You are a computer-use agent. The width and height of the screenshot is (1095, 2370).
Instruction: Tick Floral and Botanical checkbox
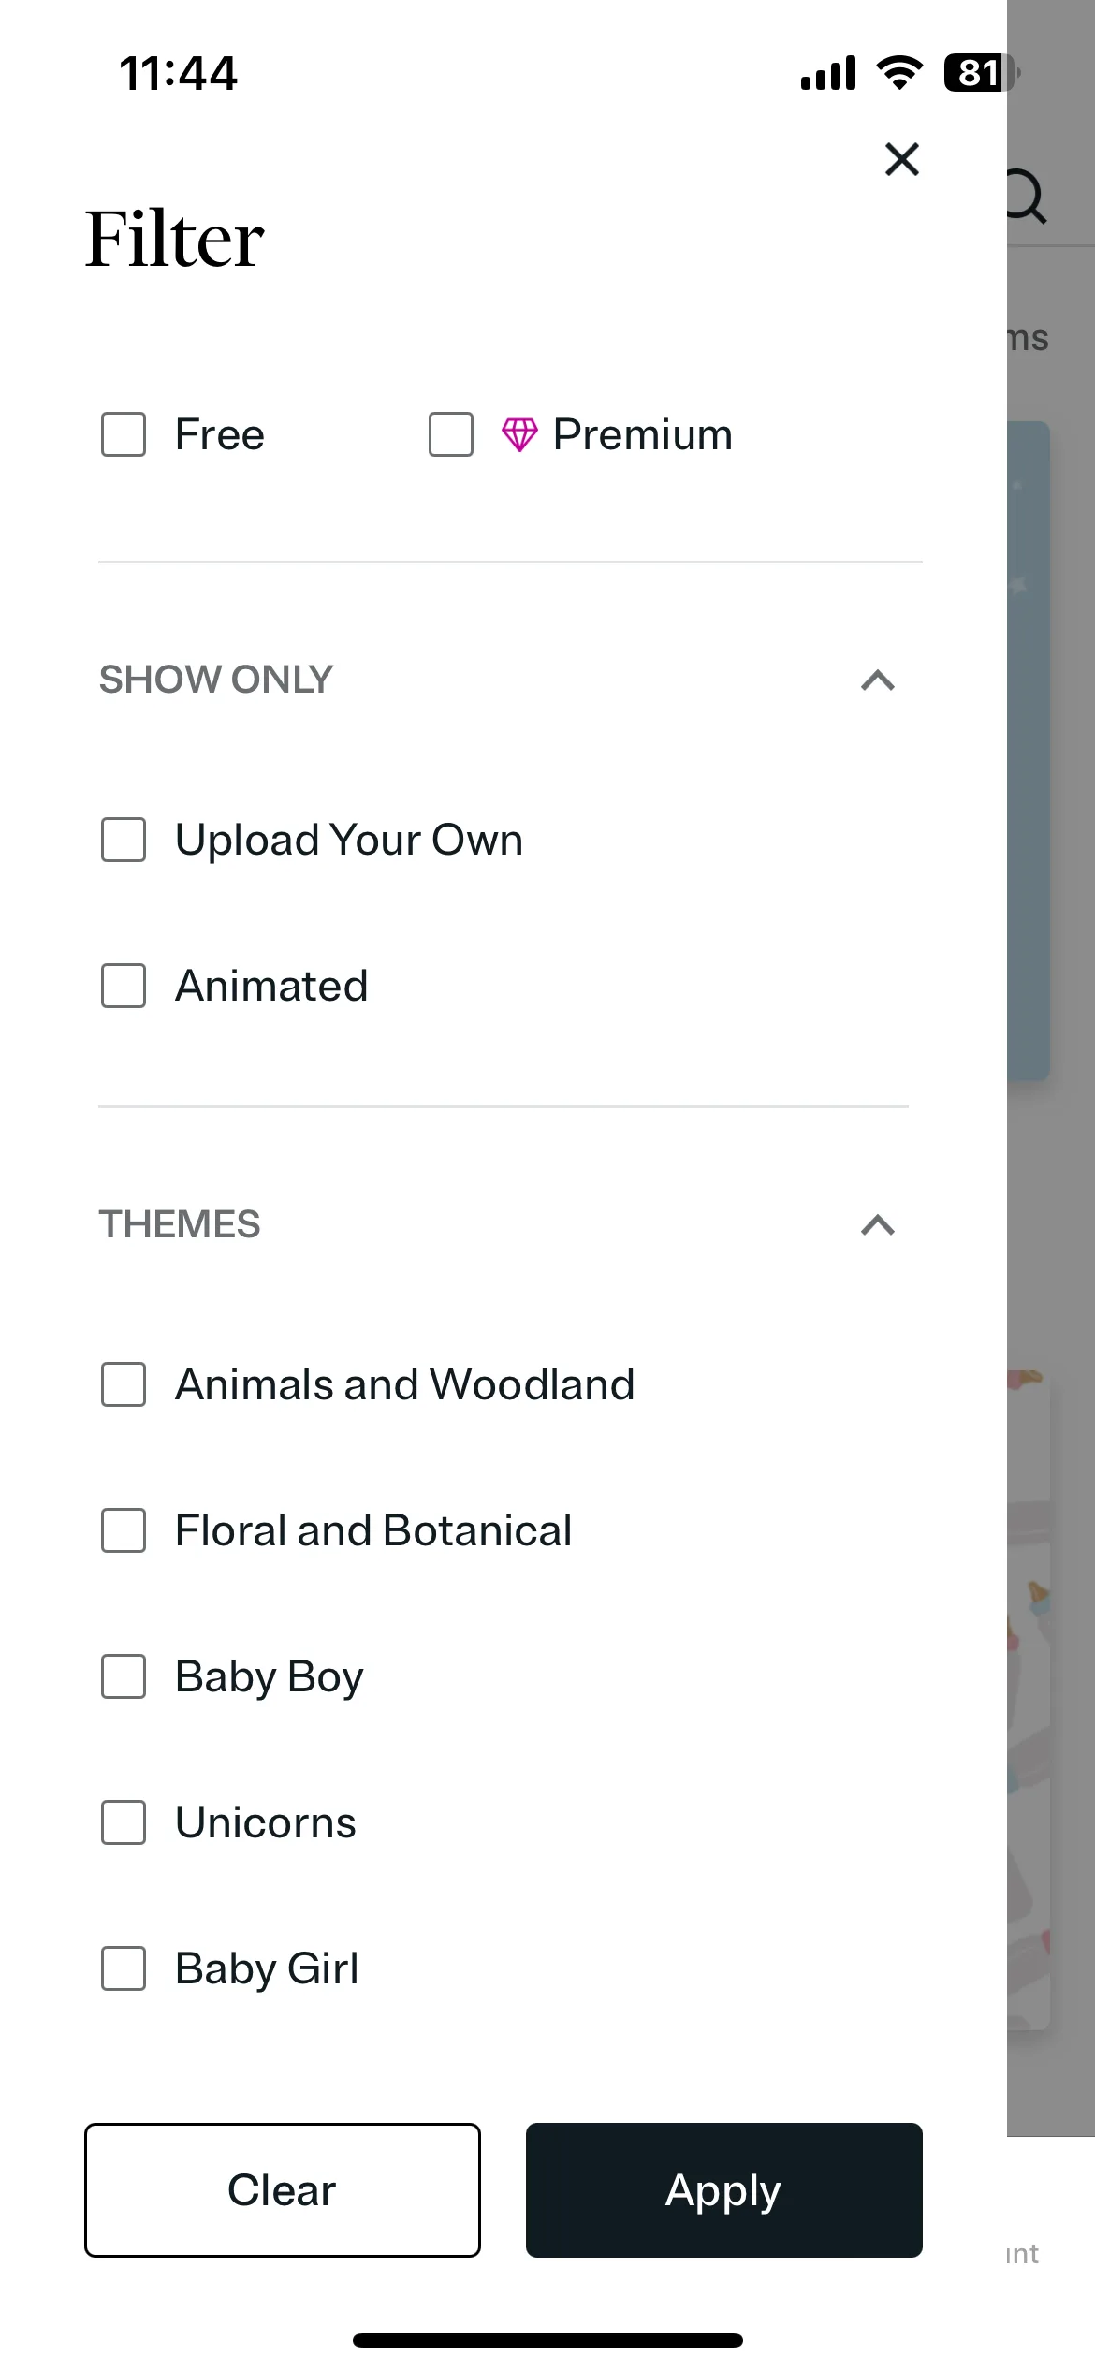124,1530
